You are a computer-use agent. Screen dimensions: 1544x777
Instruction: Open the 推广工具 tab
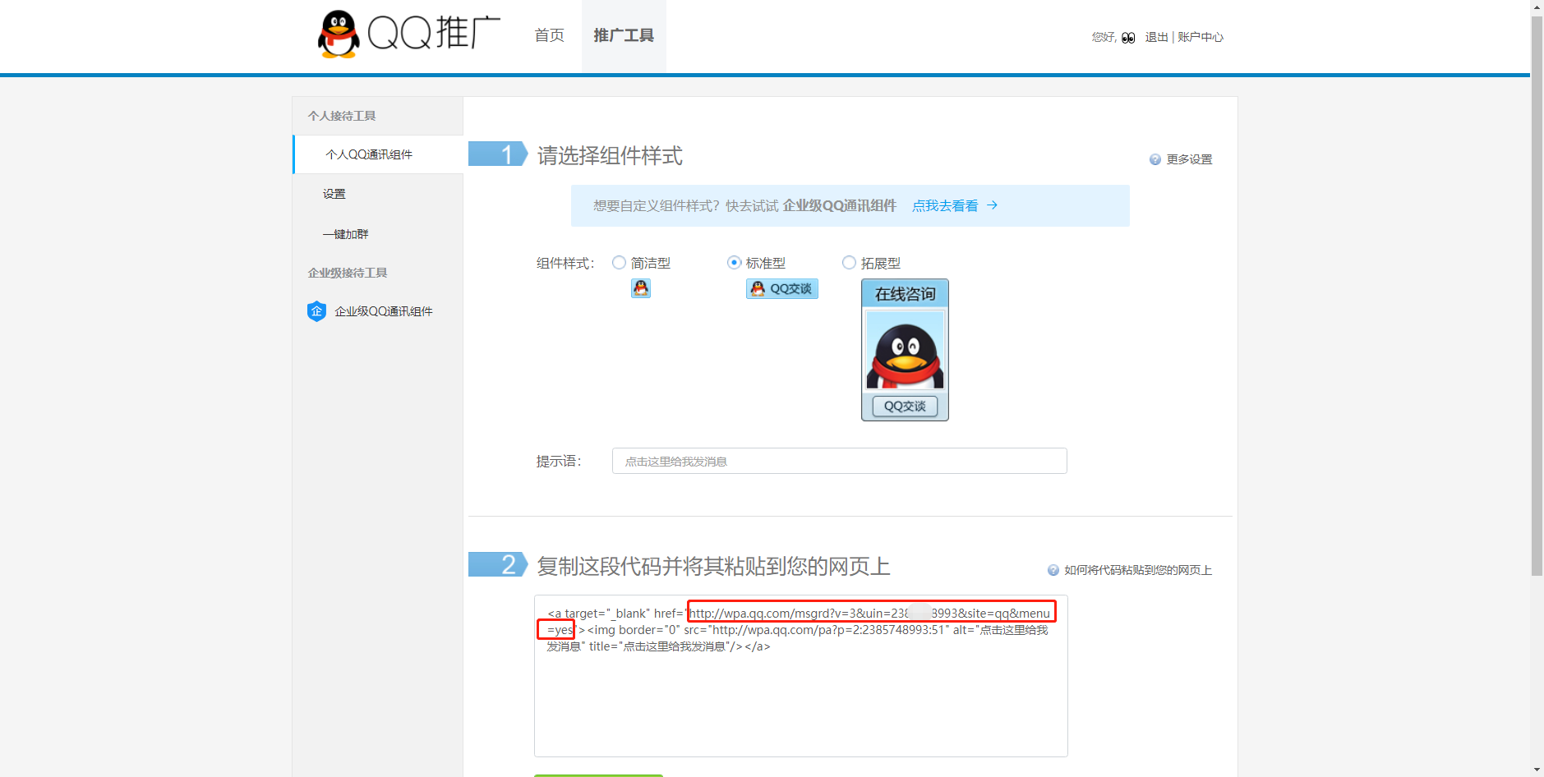tap(624, 35)
